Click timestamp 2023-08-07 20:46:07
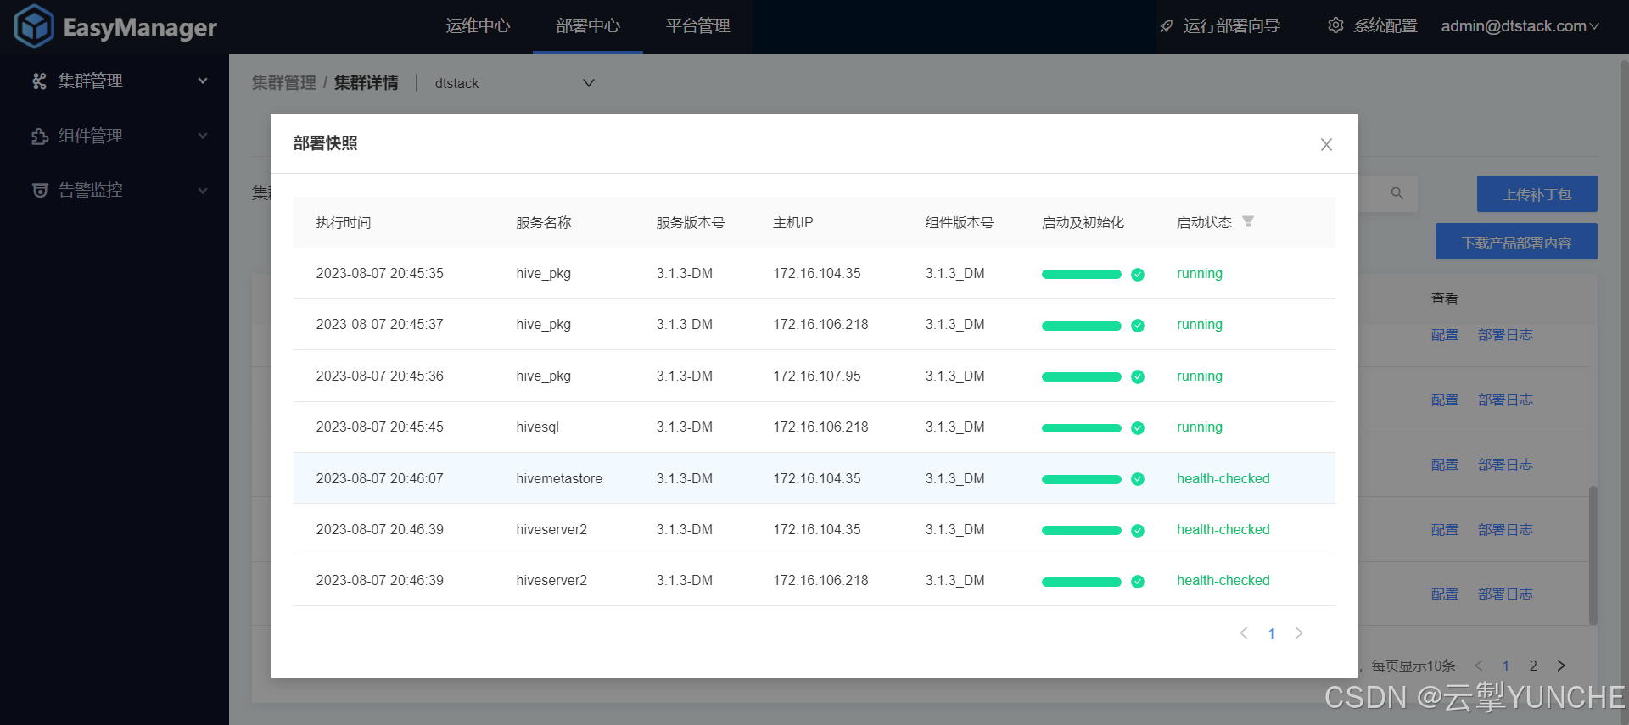Screen dimensions: 1629x725 tap(380, 478)
